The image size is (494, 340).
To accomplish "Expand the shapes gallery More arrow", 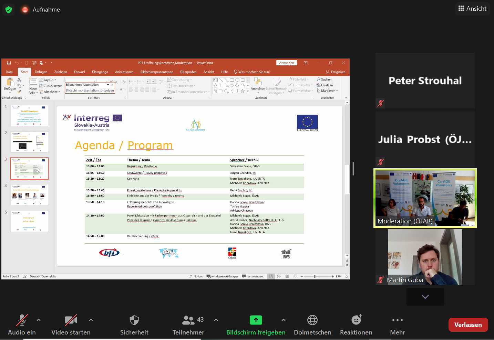I will 248,91.
